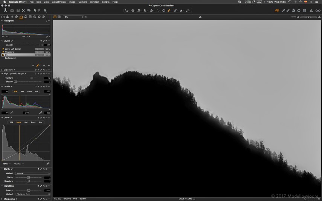Uncheck the Lower Left Corner layer
322x201 pixels.
(3, 49)
